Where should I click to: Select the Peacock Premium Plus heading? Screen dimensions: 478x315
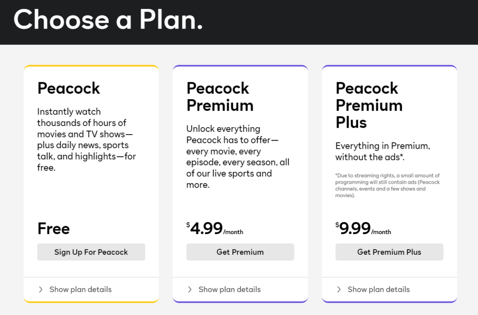pyautogui.click(x=369, y=105)
